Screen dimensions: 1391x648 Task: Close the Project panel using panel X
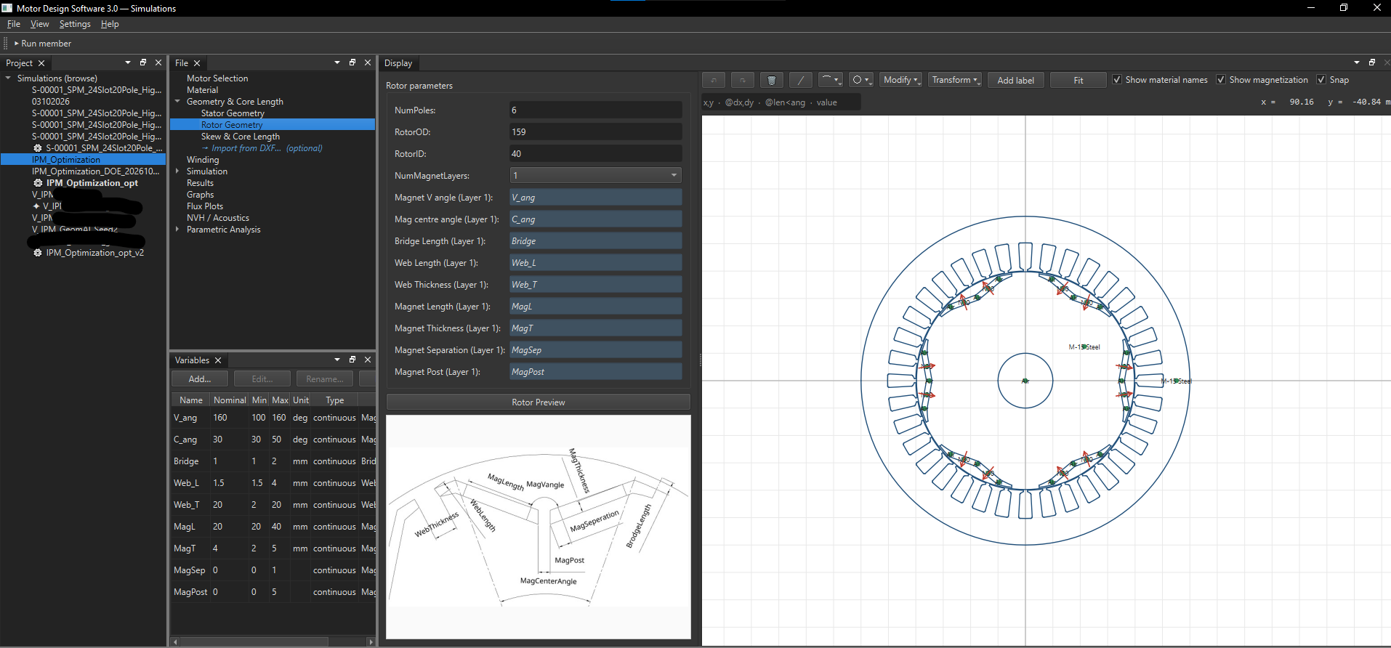158,62
